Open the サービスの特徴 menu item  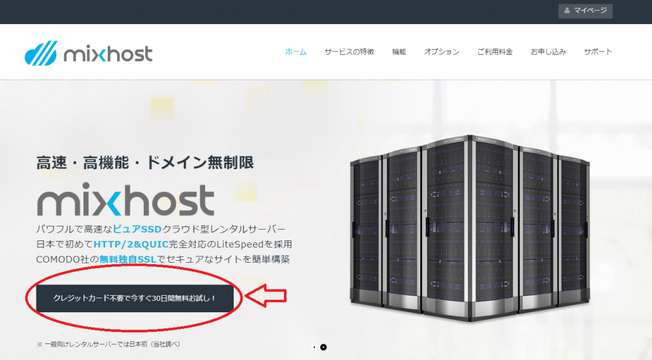[349, 52]
